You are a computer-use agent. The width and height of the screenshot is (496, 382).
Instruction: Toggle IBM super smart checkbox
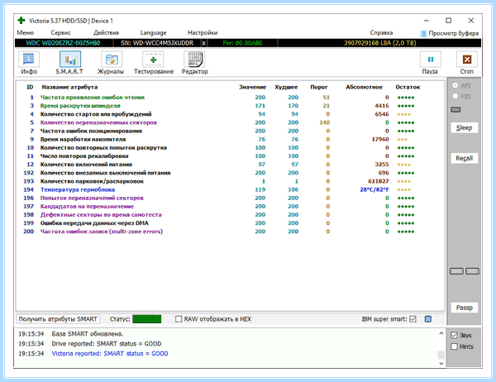[413, 319]
